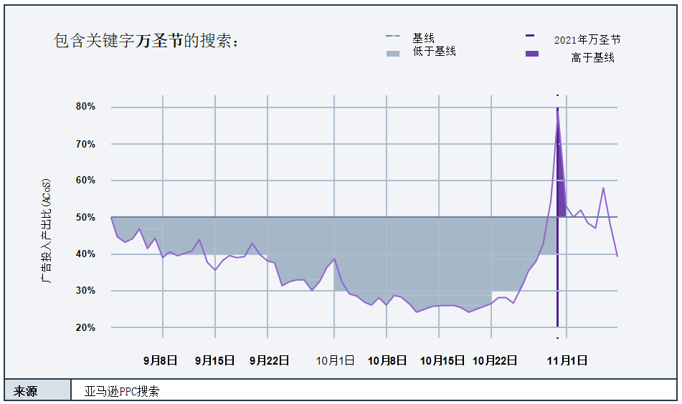This screenshot has height=404, width=682.
Task: Click the 11月1日 date label
Action: pyautogui.click(x=567, y=360)
